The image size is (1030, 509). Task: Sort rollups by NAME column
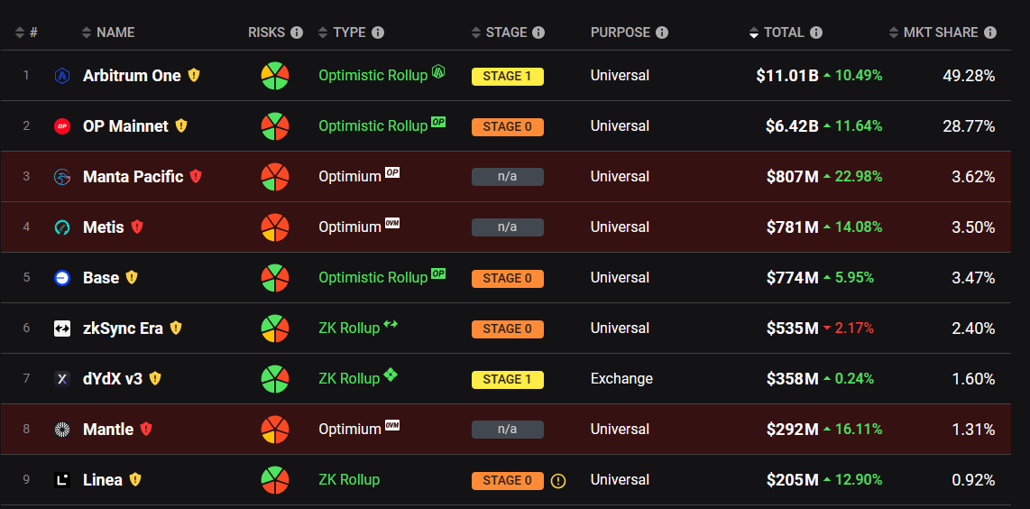(x=115, y=32)
